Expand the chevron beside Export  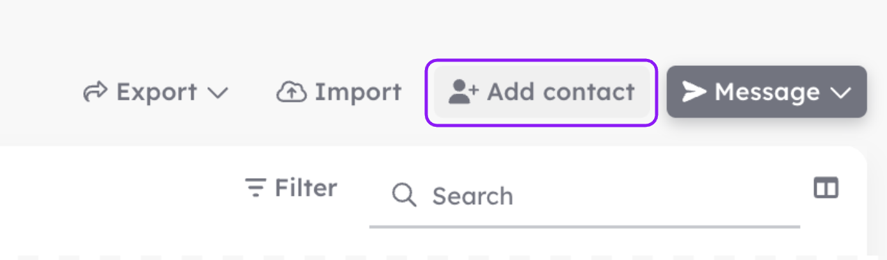click(218, 93)
